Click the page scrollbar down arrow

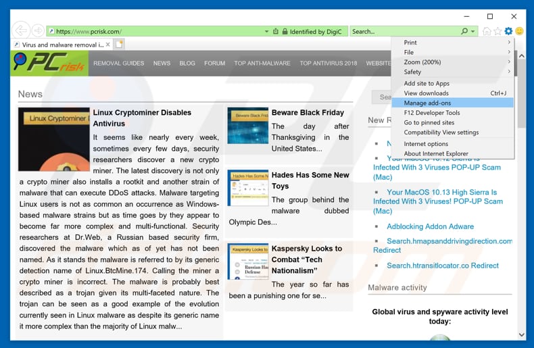coord(521,334)
